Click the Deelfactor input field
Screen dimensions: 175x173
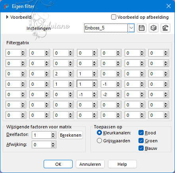coord(41,135)
